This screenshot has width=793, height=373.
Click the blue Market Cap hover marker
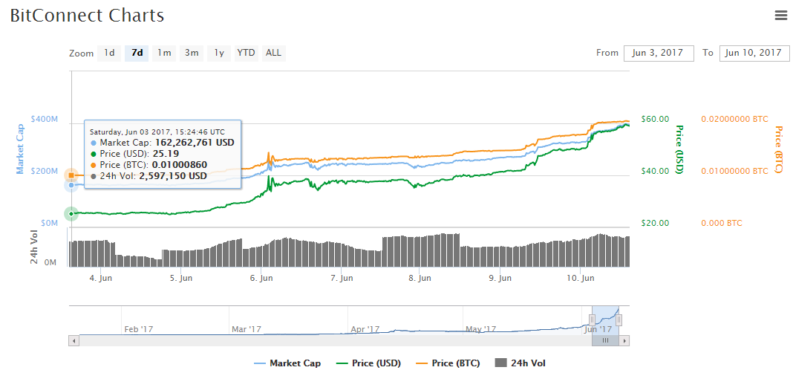tap(72, 185)
